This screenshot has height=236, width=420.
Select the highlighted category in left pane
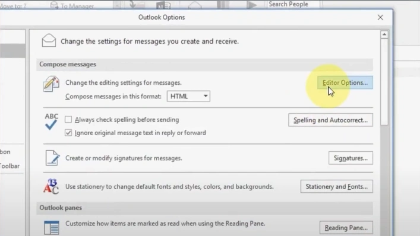click(x=12, y=51)
